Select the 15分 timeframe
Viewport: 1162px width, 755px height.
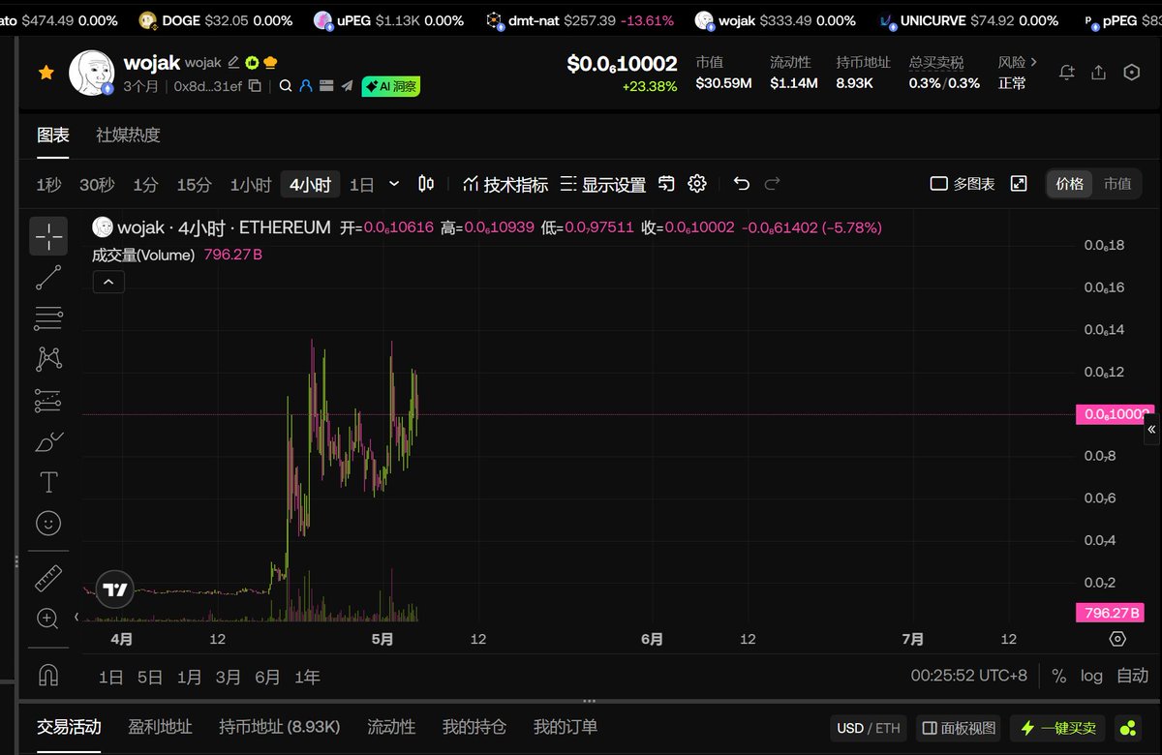click(194, 185)
